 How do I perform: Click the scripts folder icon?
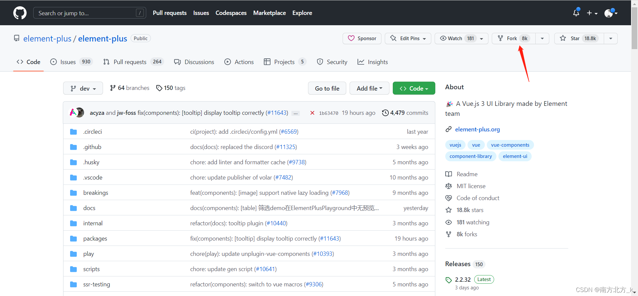[x=73, y=269]
